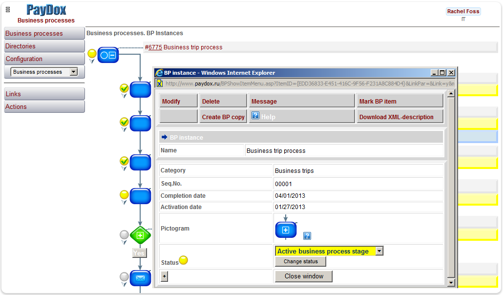503x295 pixels.
Task: Click the yellow circle next to the Status label
Action: click(x=184, y=260)
